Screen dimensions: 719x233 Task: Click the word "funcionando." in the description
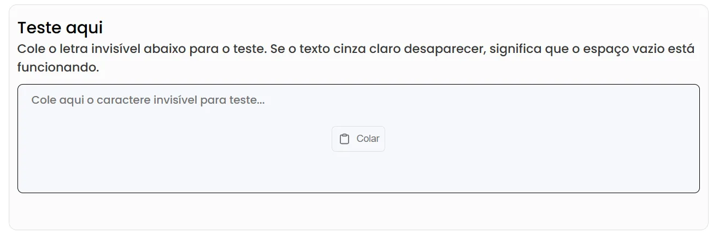coord(58,68)
